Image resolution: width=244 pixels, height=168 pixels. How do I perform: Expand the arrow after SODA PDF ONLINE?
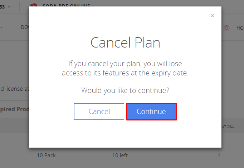(93, 6)
